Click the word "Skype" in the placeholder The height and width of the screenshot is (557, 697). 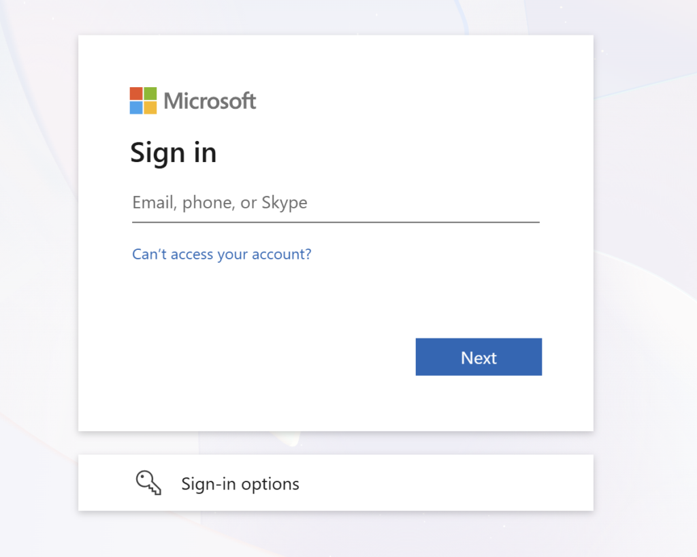point(285,203)
